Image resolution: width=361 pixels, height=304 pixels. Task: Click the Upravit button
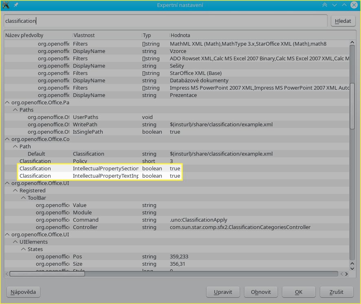[223, 292]
